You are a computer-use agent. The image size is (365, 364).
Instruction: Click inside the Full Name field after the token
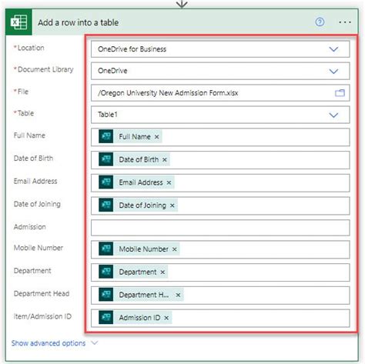point(256,137)
